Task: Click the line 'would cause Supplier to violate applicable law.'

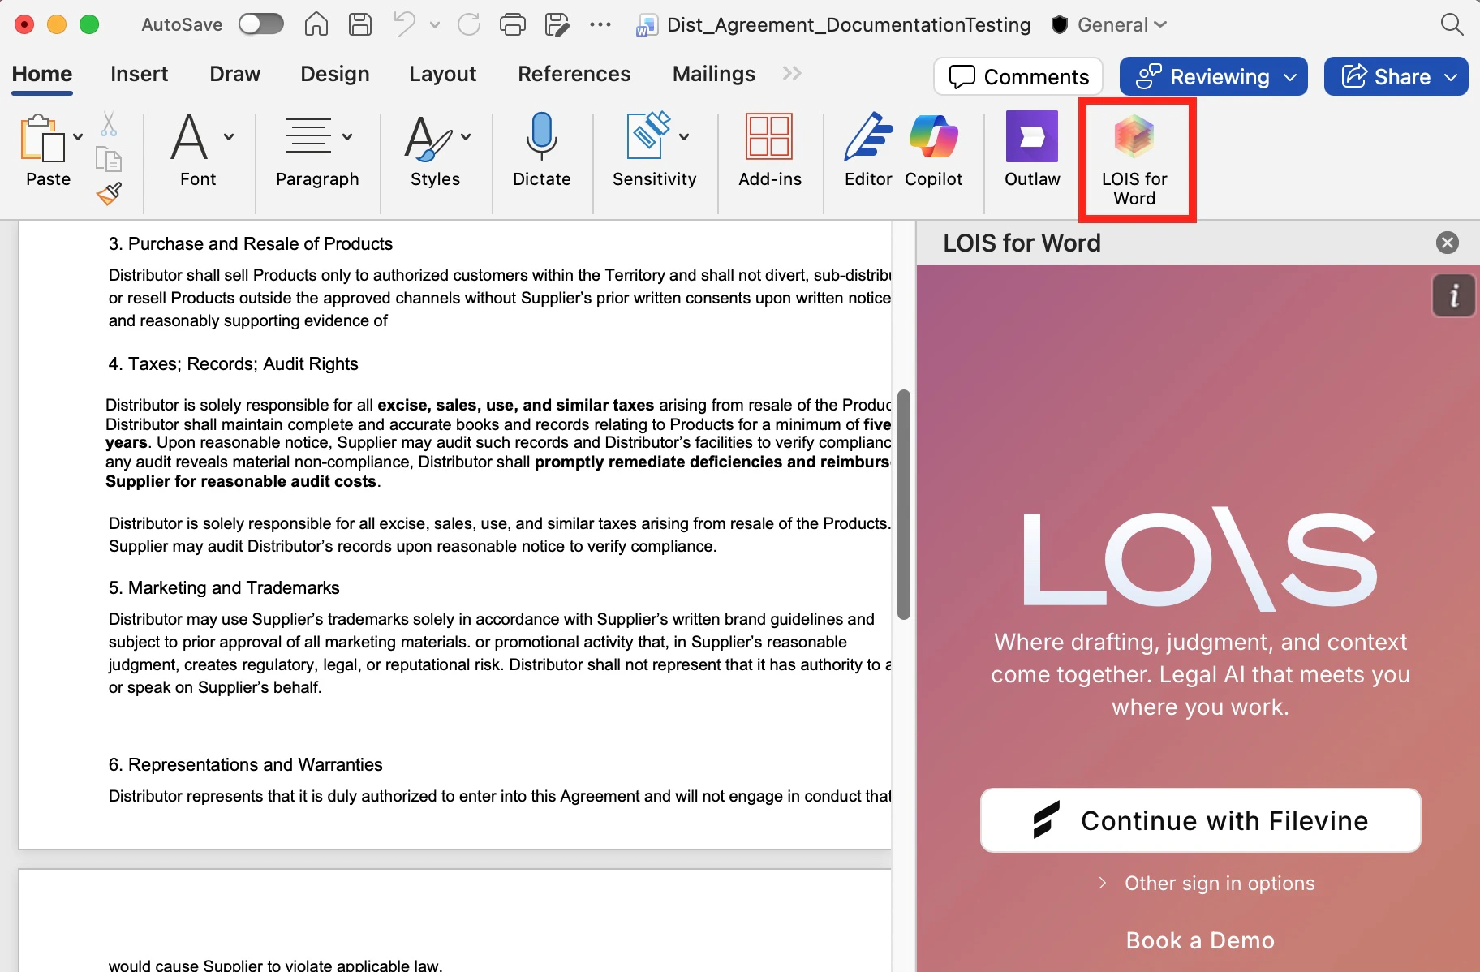Action: [x=276, y=966]
